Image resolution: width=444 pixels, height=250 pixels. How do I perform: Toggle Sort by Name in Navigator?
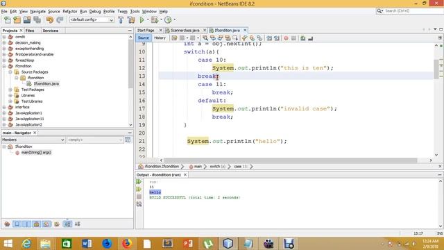67,224
